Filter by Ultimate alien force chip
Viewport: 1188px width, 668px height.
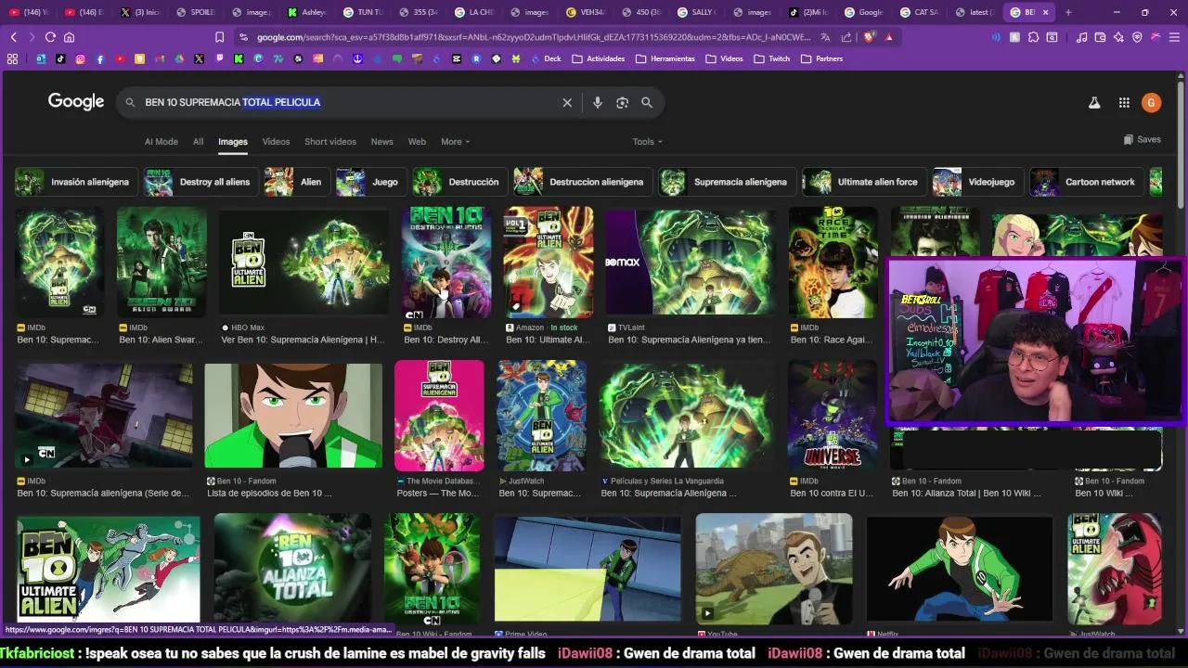click(864, 182)
